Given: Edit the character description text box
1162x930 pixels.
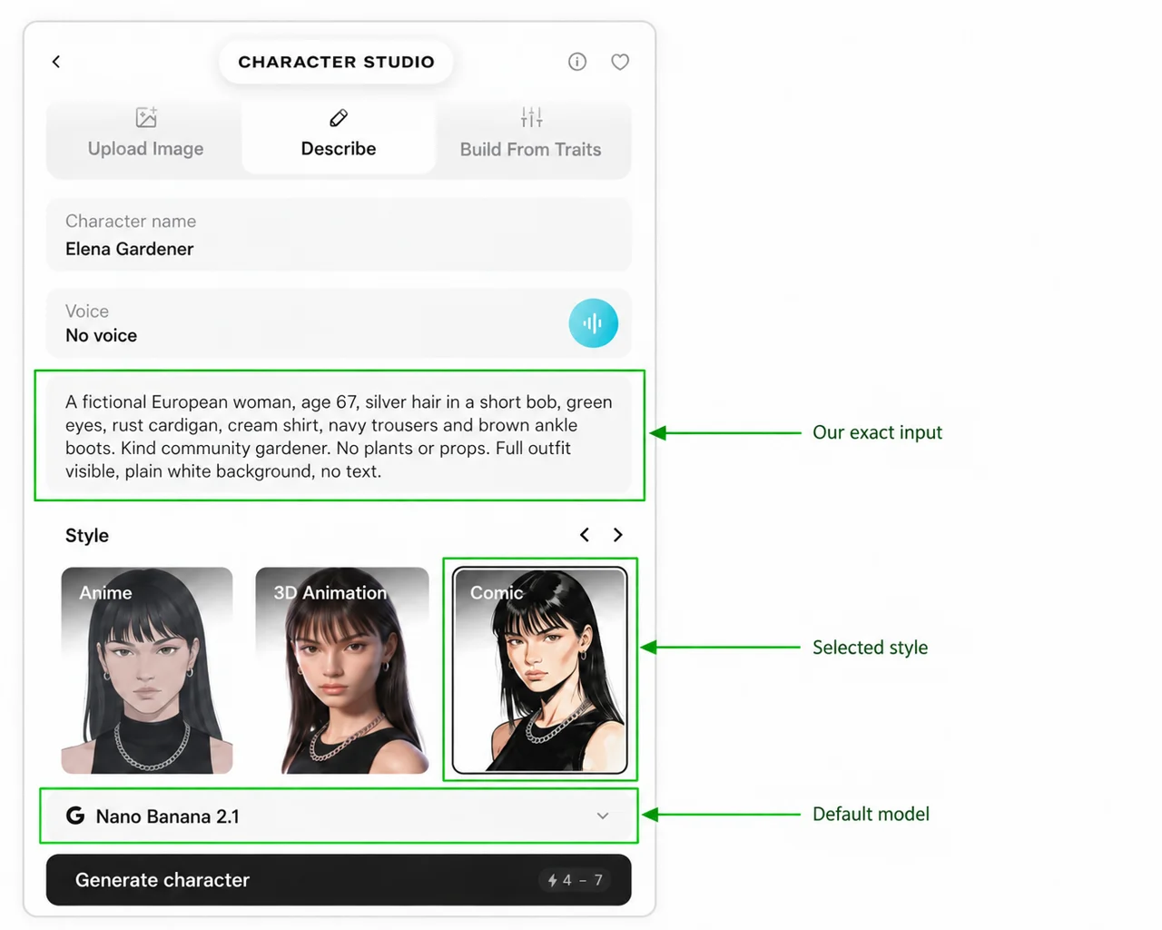Looking at the screenshot, I should click(339, 436).
